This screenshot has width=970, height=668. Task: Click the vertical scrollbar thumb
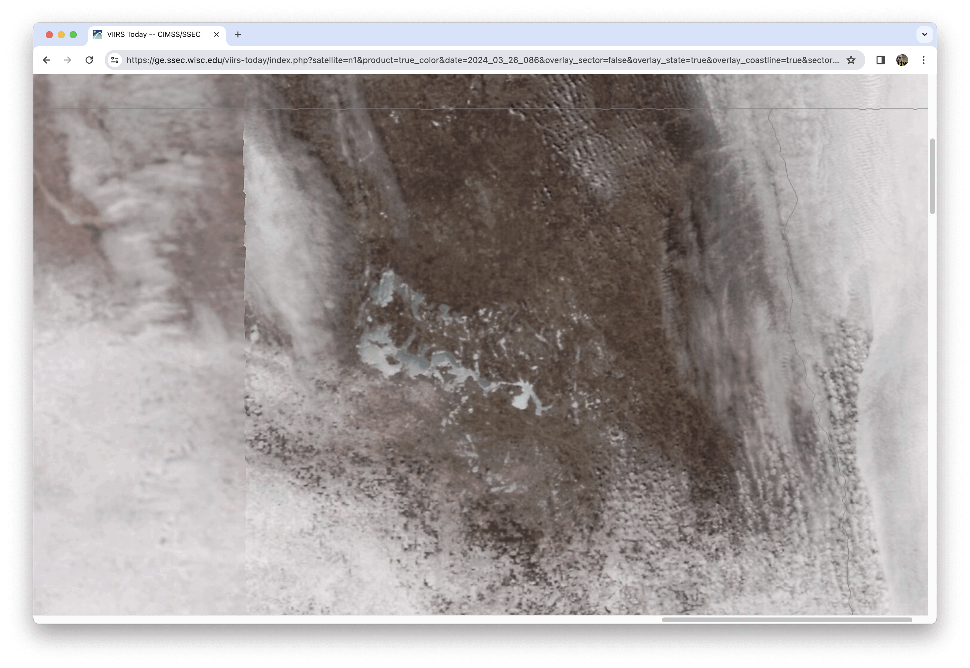click(932, 176)
